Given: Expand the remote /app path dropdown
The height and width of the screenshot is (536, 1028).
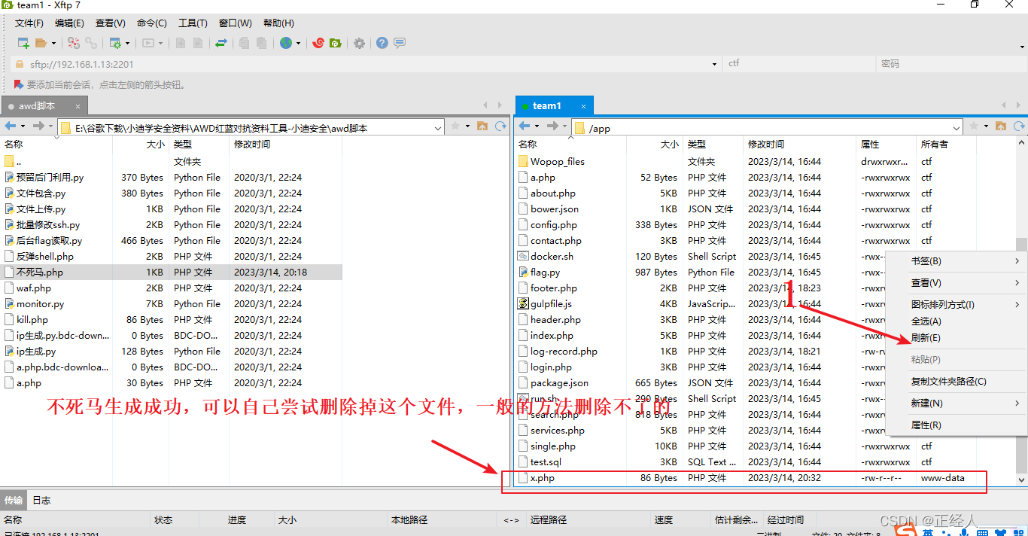Looking at the screenshot, I should (x=957, y=128).
